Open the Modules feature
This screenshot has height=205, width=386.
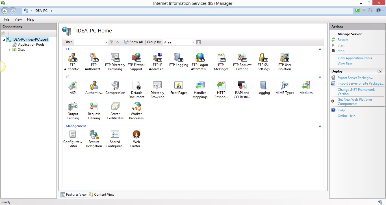tap(306, 88)
